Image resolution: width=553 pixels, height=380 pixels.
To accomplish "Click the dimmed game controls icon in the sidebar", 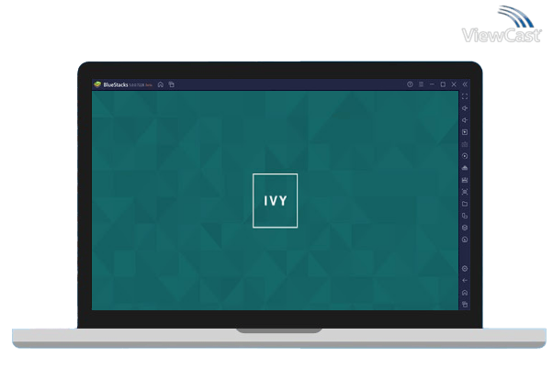I will click(465, 144).
